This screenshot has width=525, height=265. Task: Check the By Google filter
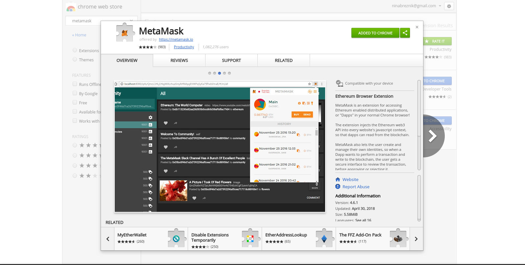pos(75,93)
